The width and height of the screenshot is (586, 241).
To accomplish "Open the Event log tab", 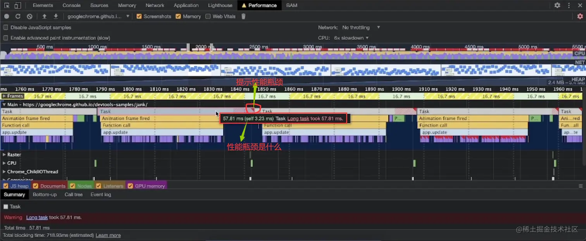I will click(x=101, y=195).
